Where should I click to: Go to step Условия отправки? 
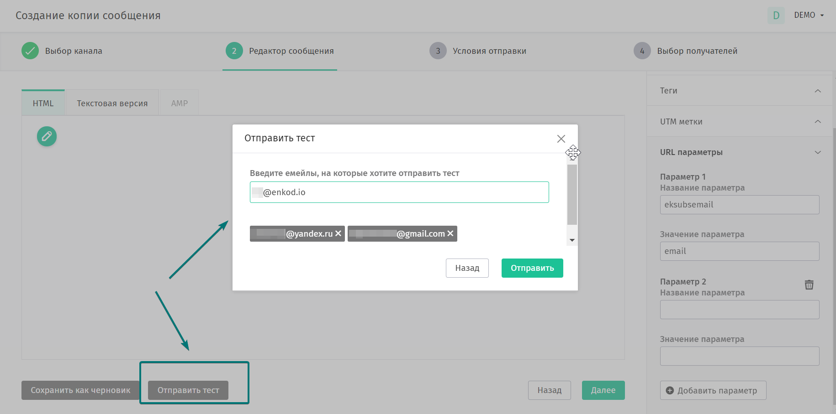coord(478,51)
